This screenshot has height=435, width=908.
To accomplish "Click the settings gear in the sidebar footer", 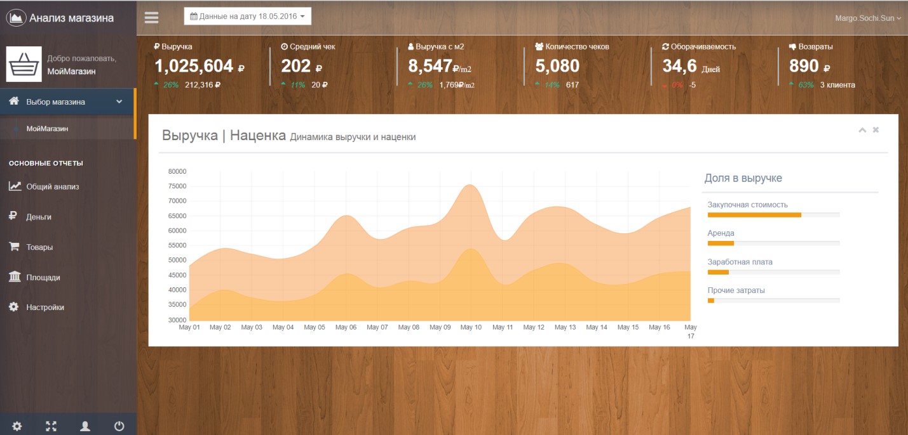I will [x=17, y=426].
